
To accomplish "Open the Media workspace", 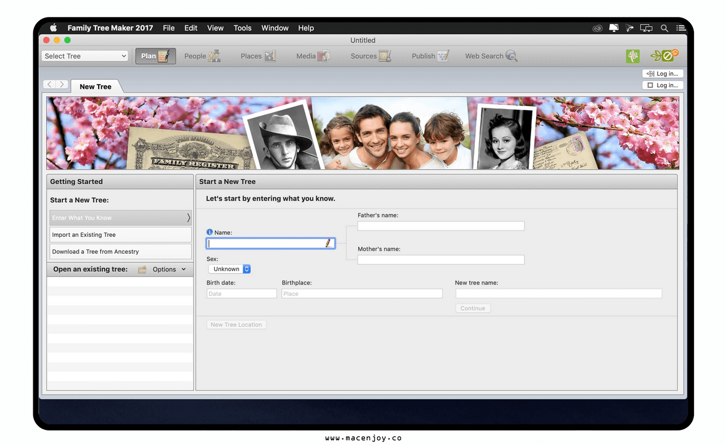I will pyautogui.click(x=313, y=56).
